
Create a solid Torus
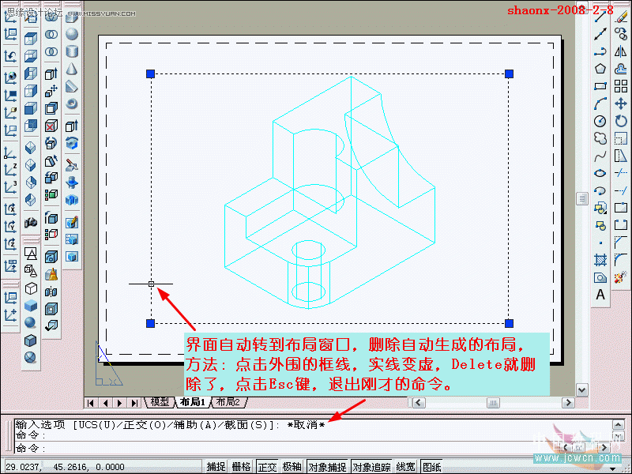click(72, 103)
